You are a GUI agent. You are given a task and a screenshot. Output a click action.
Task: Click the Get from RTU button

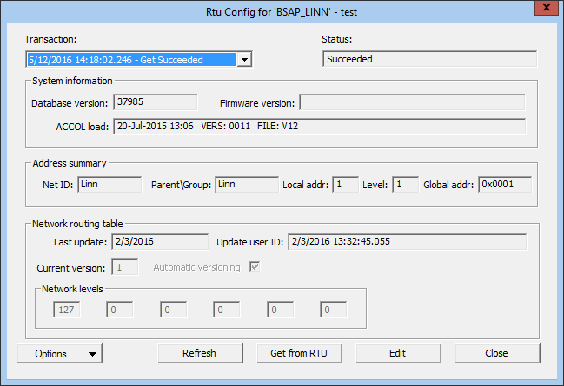pos(299,353)
